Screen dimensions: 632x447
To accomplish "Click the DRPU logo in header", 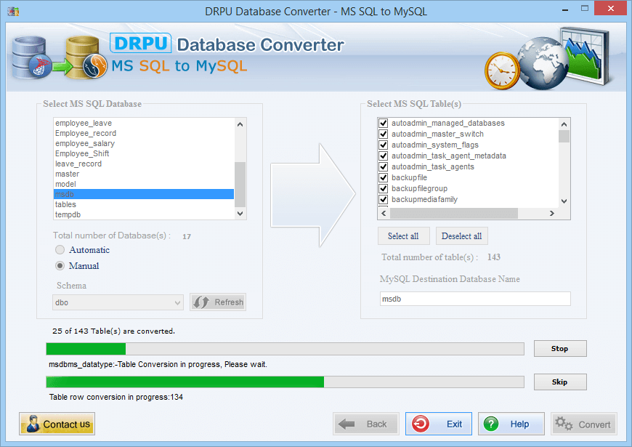I will tap(141, 43).
